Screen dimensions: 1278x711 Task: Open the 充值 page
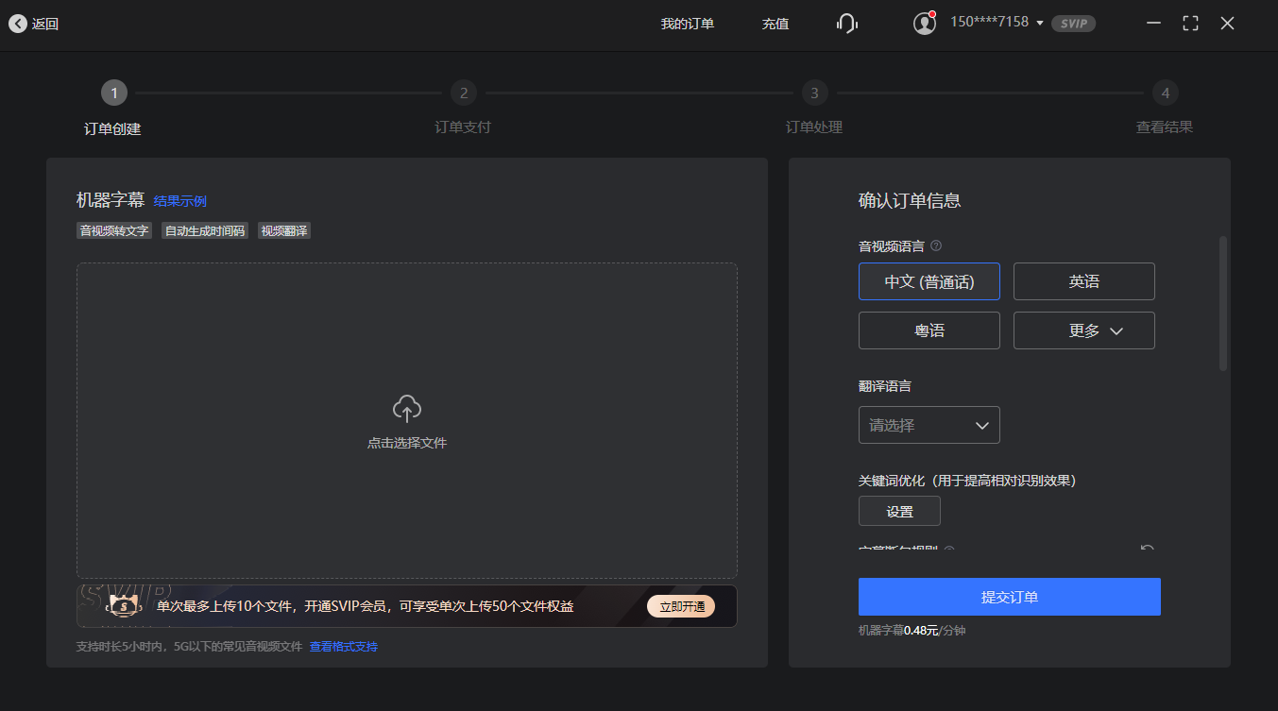pos(775,24)
